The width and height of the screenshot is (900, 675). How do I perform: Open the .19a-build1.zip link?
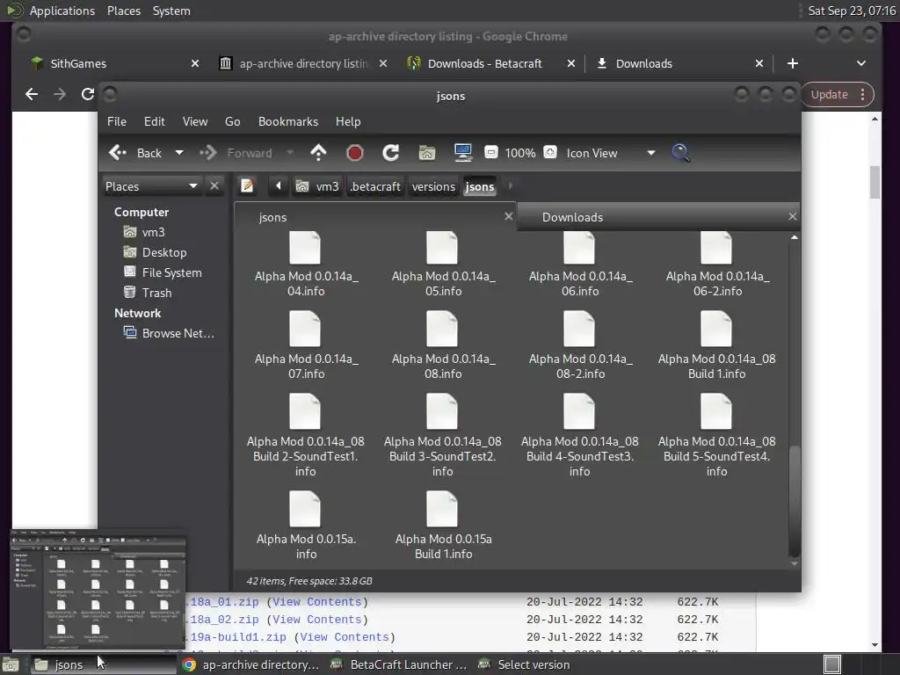coord(237,637)
